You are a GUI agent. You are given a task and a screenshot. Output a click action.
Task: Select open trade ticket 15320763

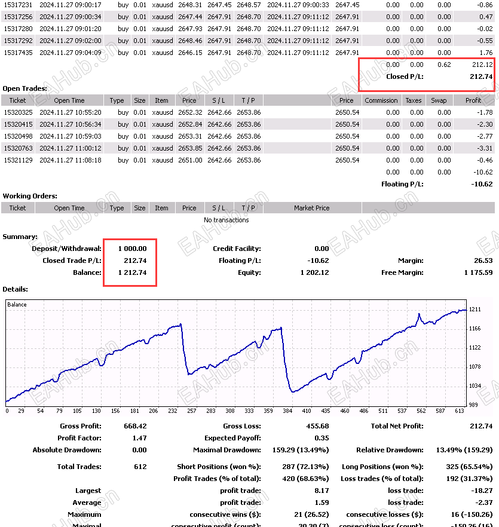click(x=18, y=148)
